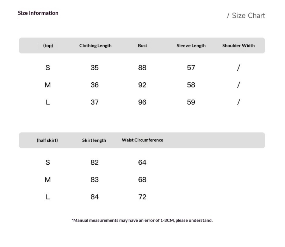Click the Size Chart title text
The height and width of the screenshot is (247, 285).
pyautogui.click(x=246, y=16)
